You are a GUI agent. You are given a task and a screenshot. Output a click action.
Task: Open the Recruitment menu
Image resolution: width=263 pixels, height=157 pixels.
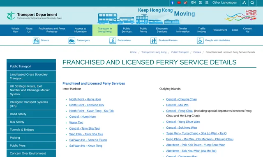(220, 30)
